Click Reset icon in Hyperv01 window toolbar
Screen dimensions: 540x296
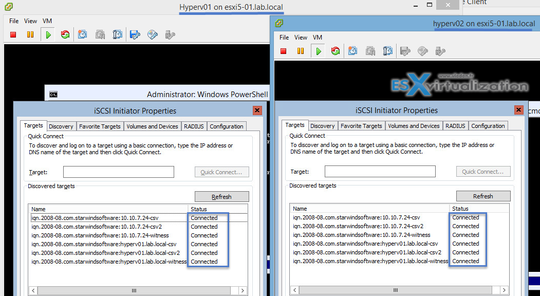click(x=65, y=34)
